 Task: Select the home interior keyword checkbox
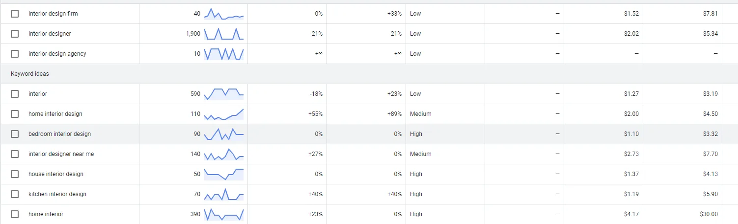click(x=15, y=214)
